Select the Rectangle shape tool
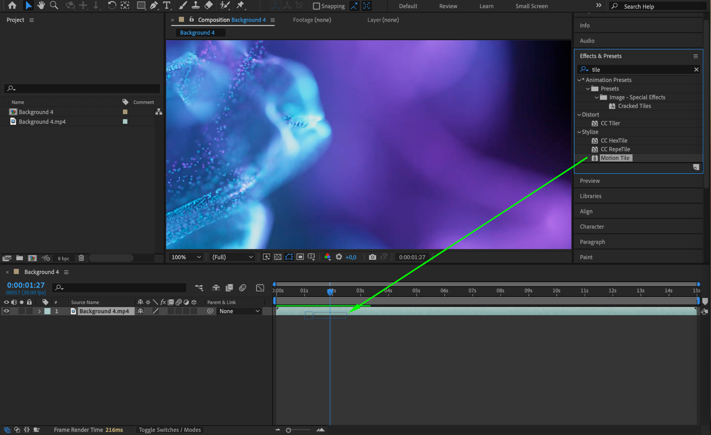Screen dimensions: 711x435 (x=141, y=5)
